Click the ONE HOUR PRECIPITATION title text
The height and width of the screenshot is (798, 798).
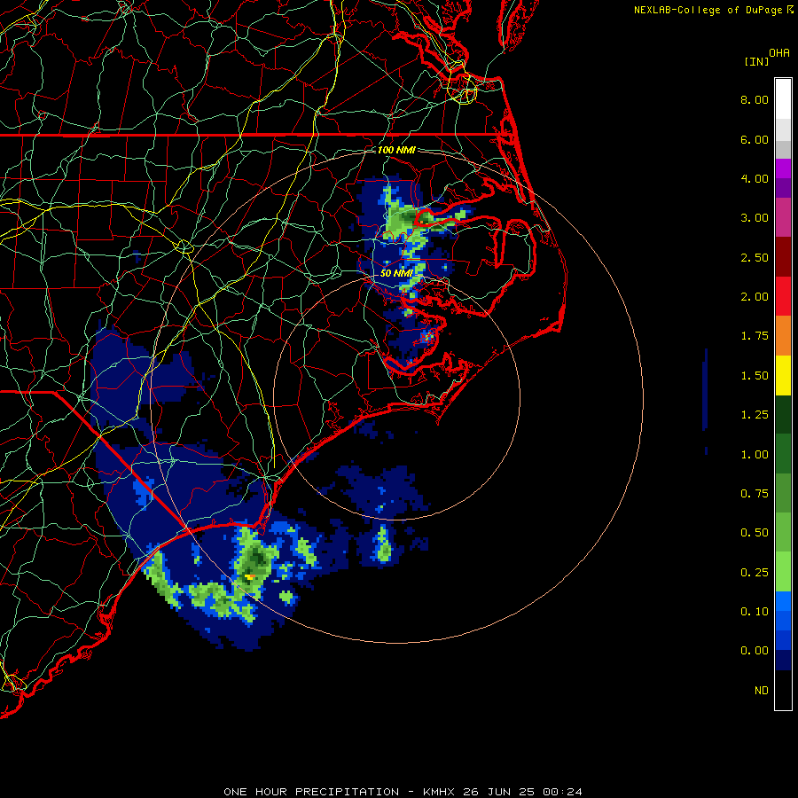pyautogui.click(x=311, y=792)
